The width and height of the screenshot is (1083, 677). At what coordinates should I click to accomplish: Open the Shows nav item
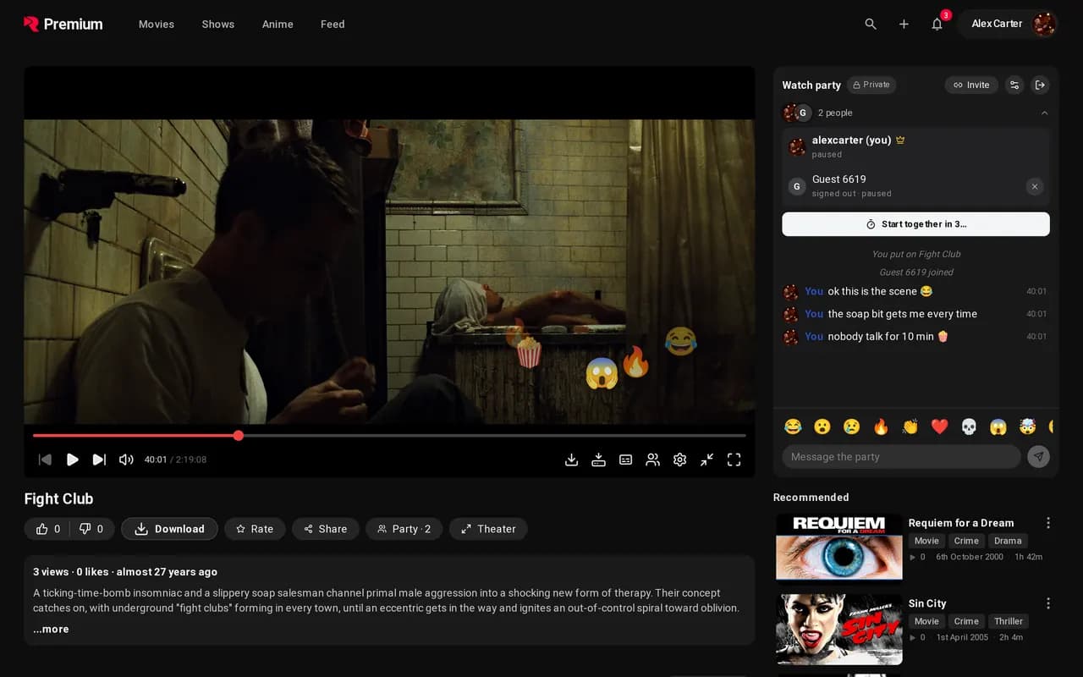[218, 24]
